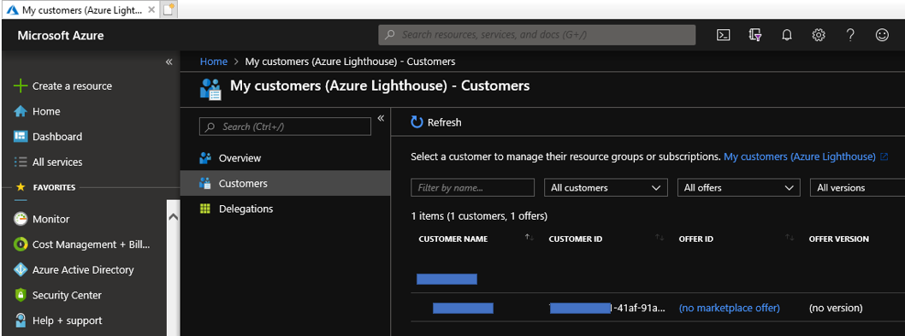Click the Dashboard icon in sidebar

(21, 137)
